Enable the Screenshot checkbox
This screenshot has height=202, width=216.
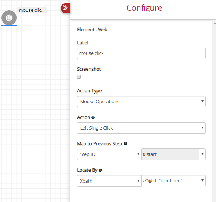[x=79, y=77]
